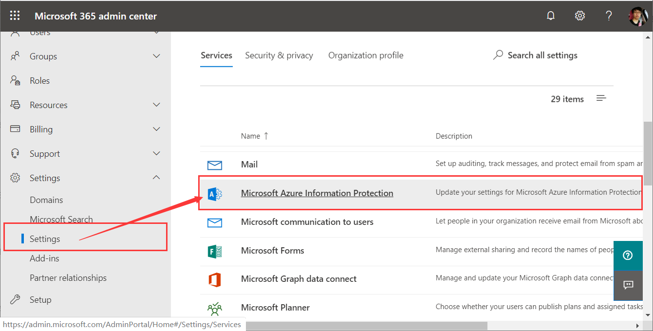This screenshot has height=331, width=653.
Task: Open the user account avatar
Action: (x=638, y=16)
